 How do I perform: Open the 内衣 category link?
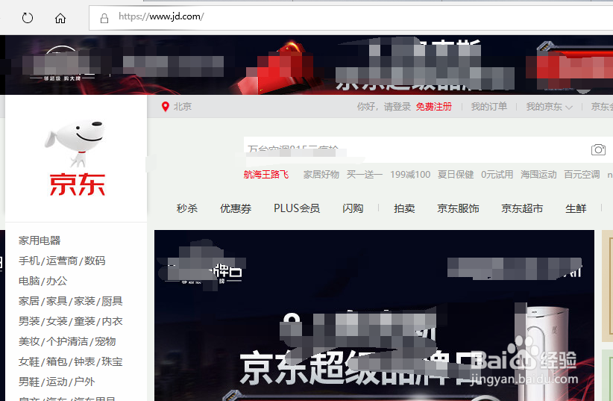112,321
